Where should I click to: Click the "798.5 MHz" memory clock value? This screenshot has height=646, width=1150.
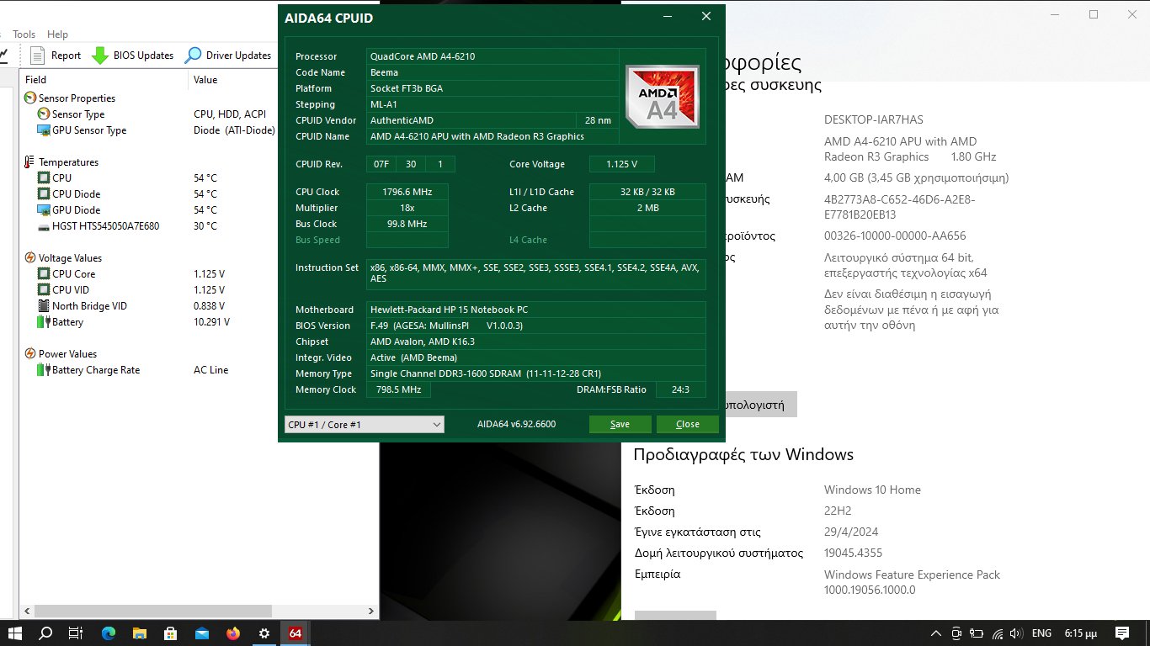[x=399, y=389]
